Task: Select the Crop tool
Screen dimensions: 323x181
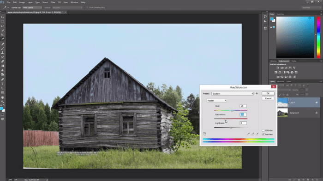Action: coord(2,34)
